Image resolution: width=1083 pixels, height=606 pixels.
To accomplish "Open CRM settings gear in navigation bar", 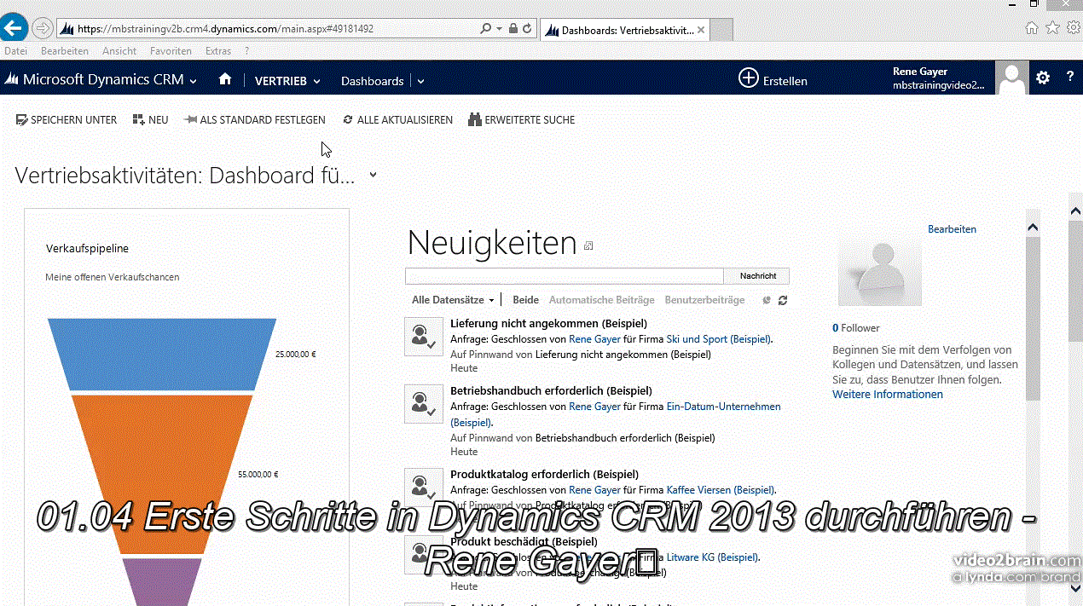I will click(x=1043, y=78).
